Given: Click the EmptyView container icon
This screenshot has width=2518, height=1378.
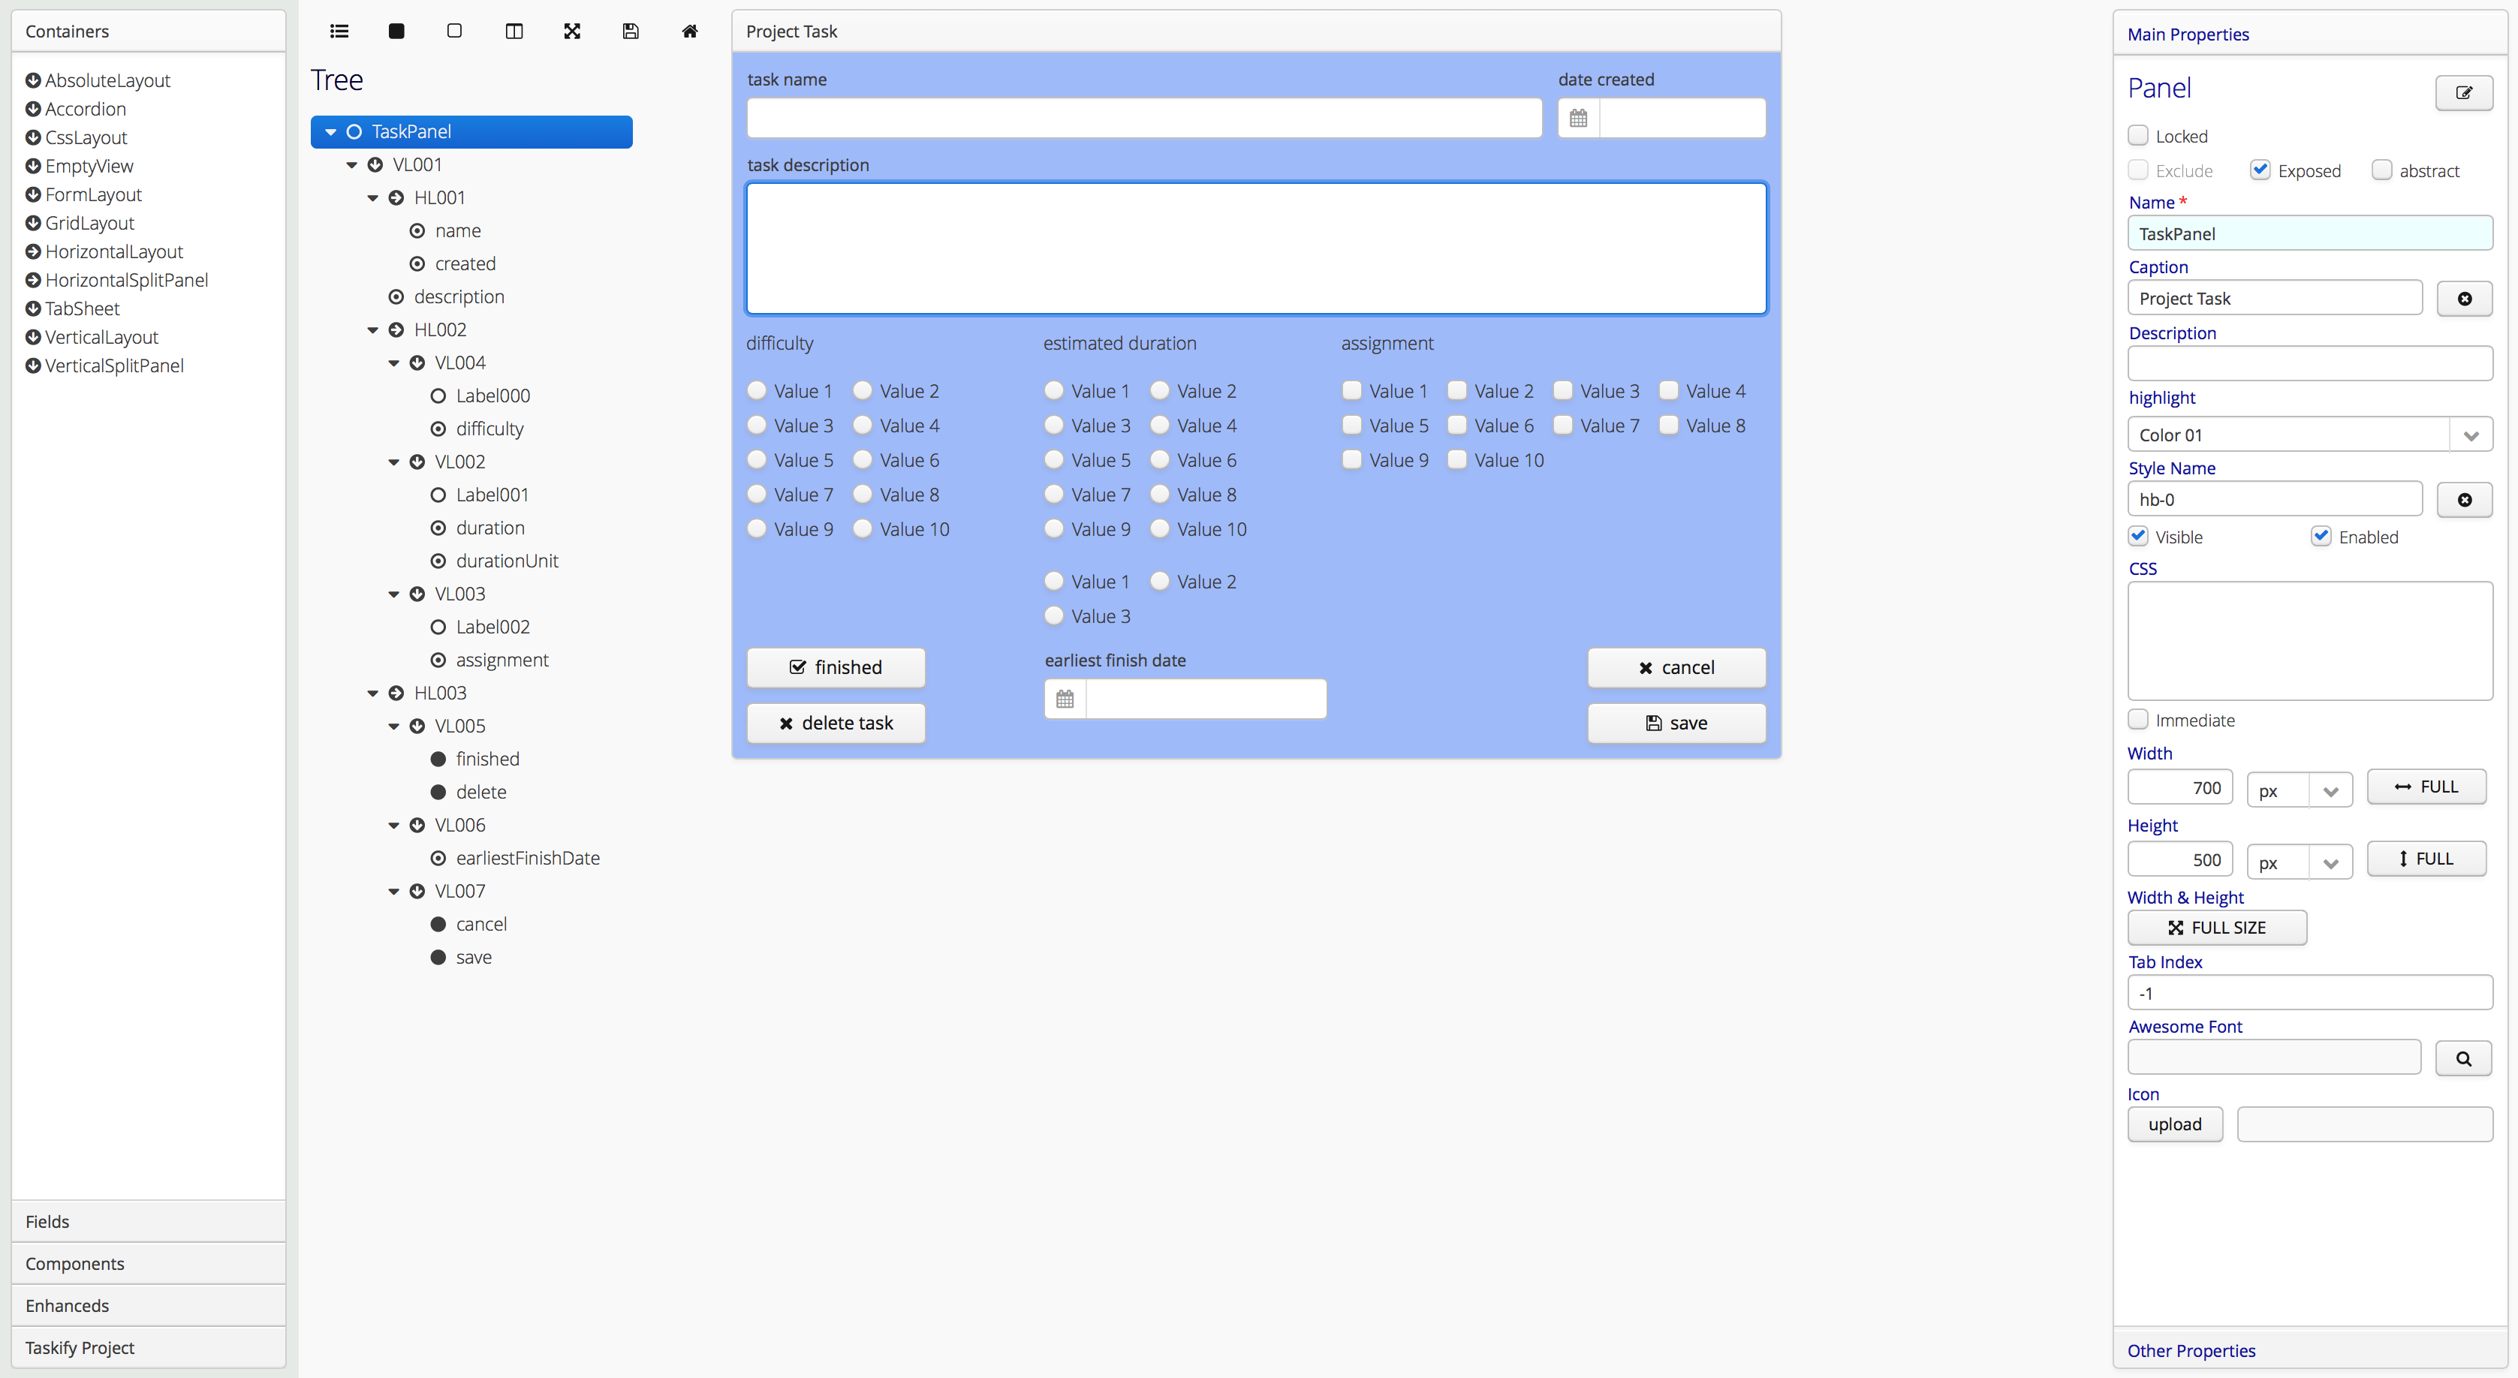Looking at the screenshot, I should click(33, 166).
